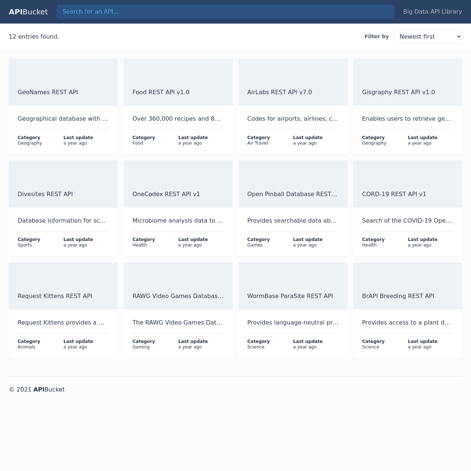Screen dimensions: 471x471
Task: Open the Big Data API Library link
Action: 432,12
